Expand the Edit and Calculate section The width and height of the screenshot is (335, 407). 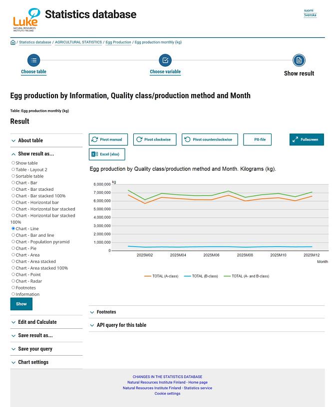46,322
